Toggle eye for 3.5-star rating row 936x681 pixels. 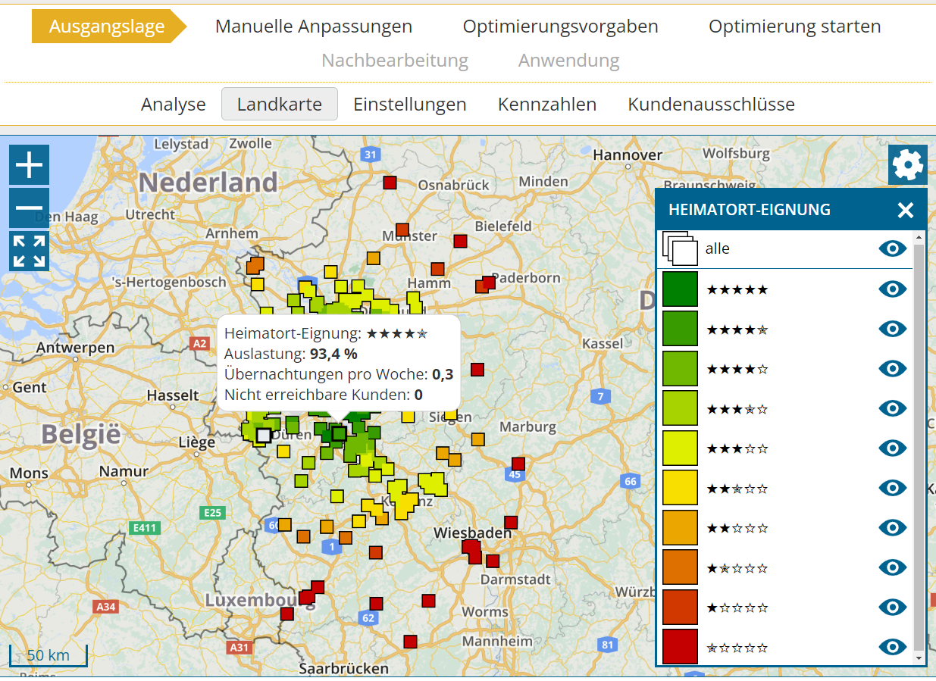tap(893, 408)
